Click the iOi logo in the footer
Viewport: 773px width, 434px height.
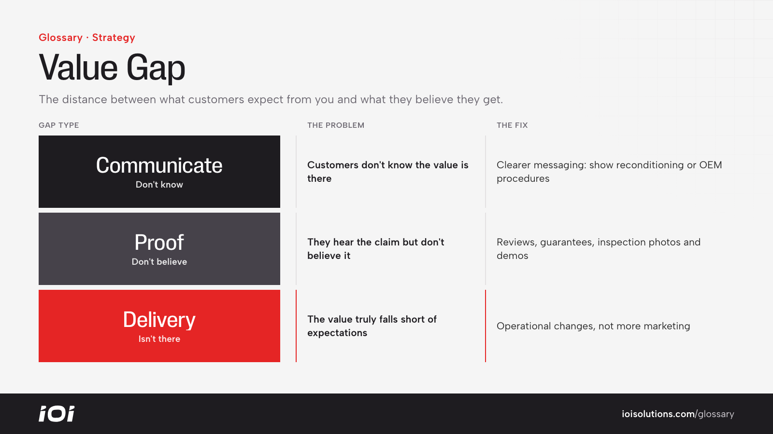(x=57, y=414)
